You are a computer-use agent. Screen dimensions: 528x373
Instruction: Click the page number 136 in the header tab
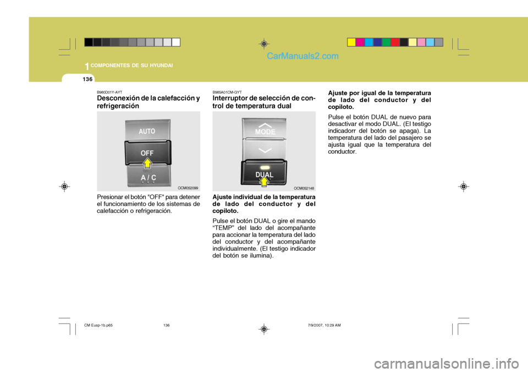[x=87, y=79]
